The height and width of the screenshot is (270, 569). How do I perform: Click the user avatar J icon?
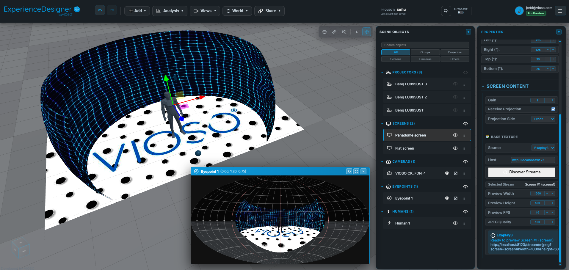point(519,11)
